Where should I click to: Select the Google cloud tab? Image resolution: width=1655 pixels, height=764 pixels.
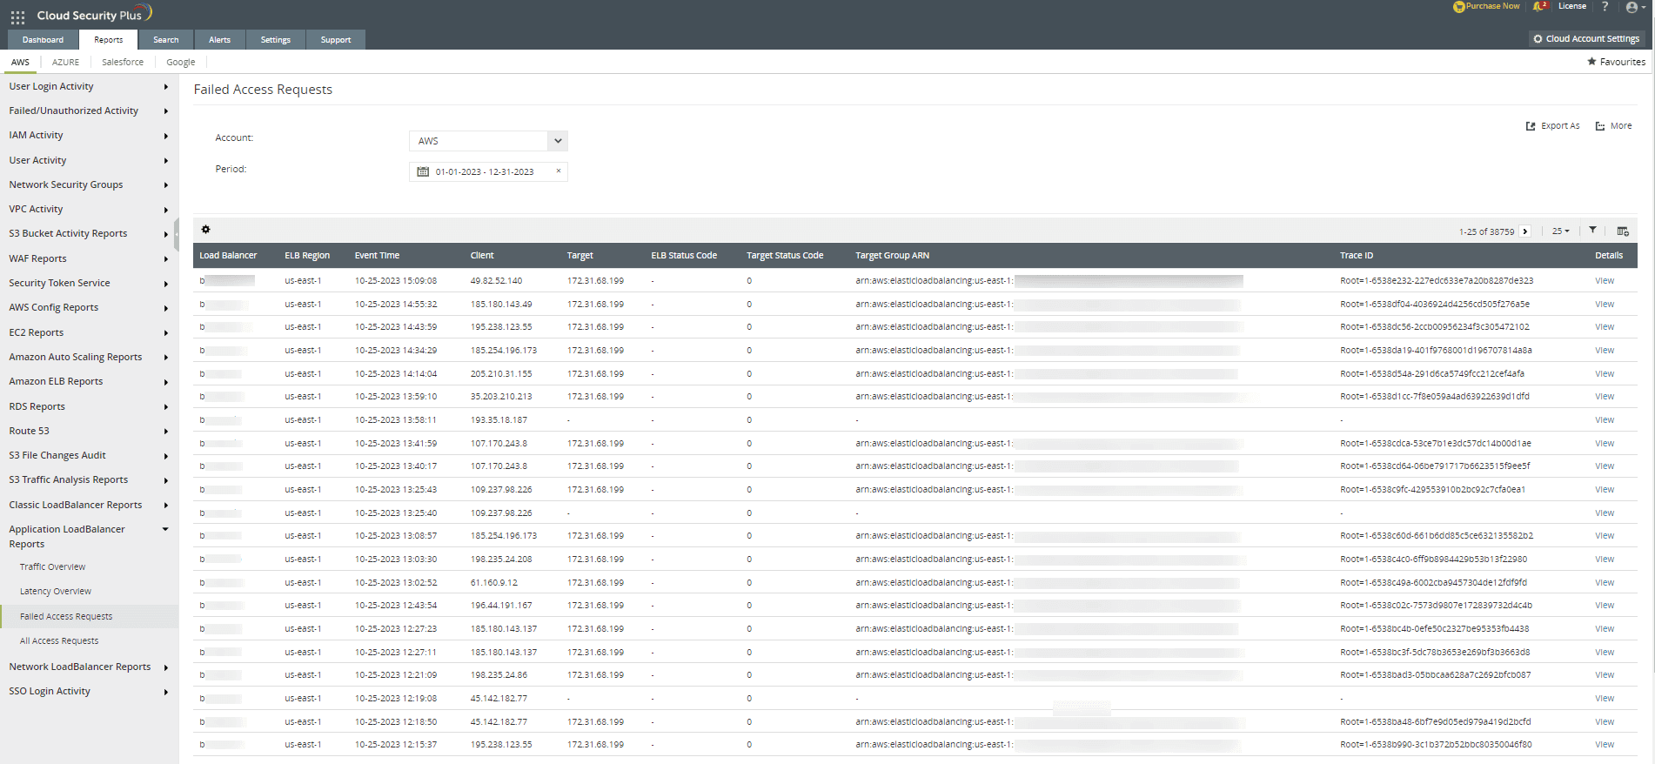(x=181, y=63)
